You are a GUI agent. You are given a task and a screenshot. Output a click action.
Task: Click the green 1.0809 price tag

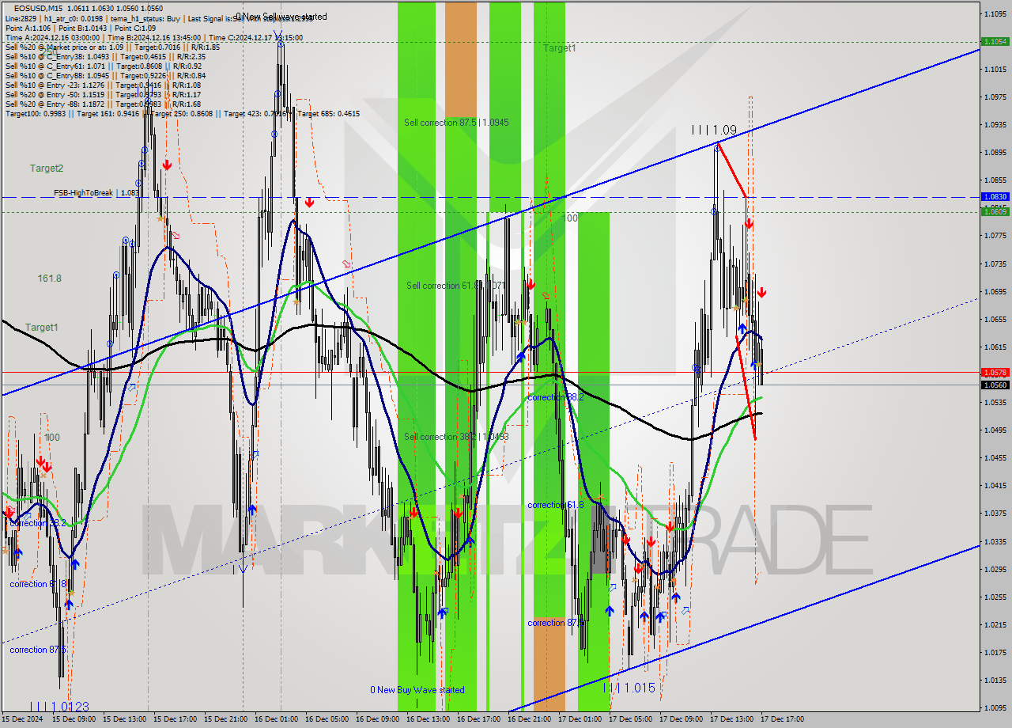(995, 211)
